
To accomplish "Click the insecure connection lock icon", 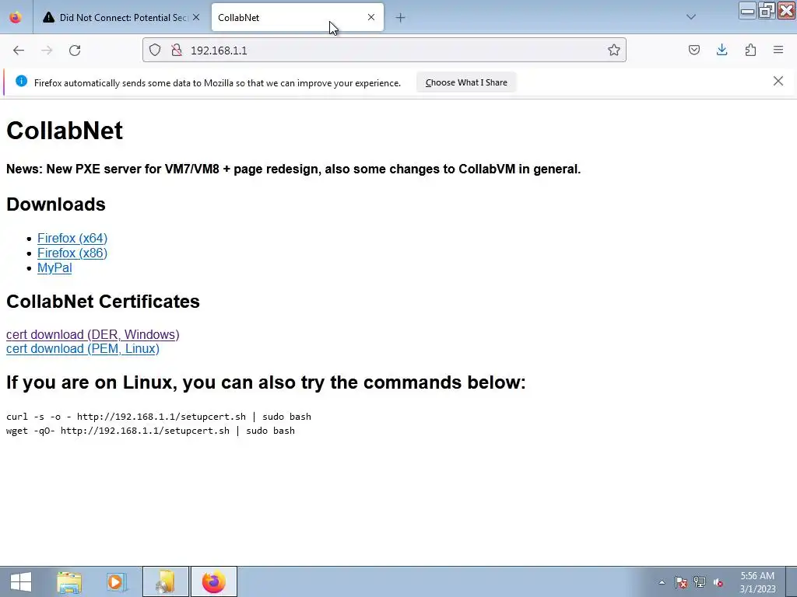I will point(177,51).
